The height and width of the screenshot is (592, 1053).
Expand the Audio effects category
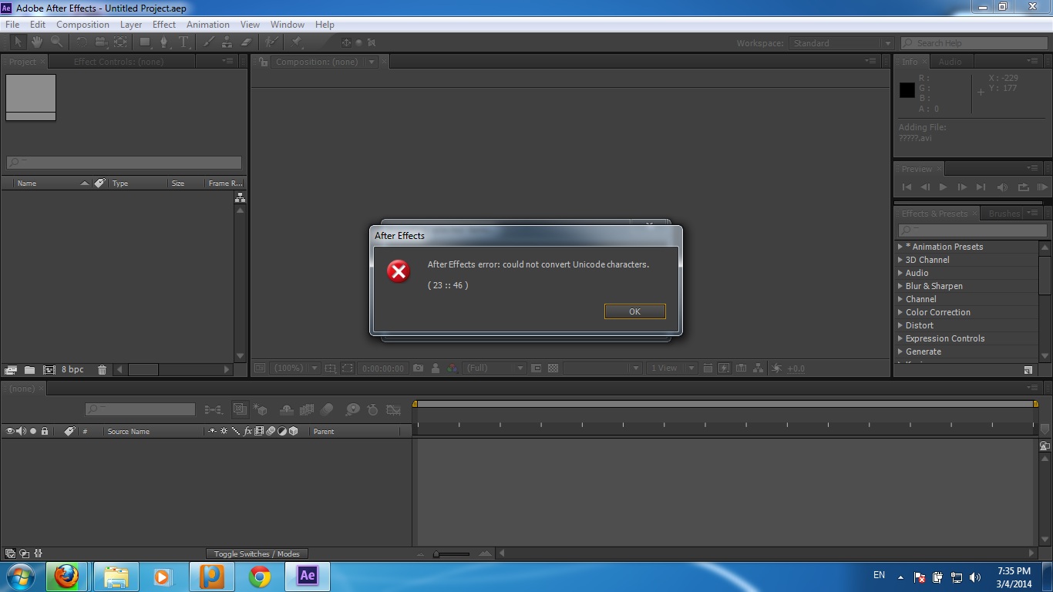point(900,273)
